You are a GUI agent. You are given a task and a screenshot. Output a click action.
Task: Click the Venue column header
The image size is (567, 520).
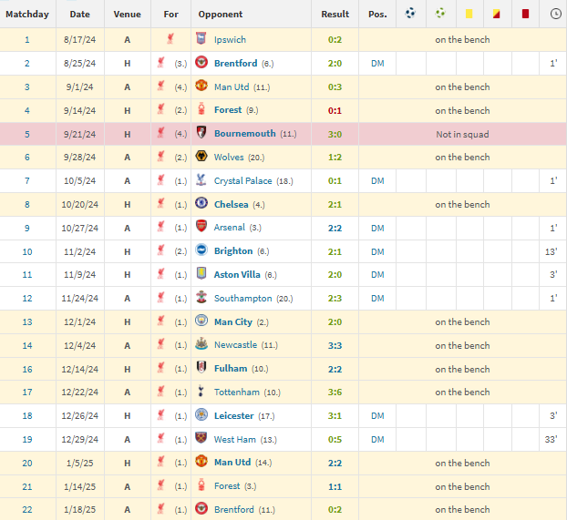click(x=127, y=14)
